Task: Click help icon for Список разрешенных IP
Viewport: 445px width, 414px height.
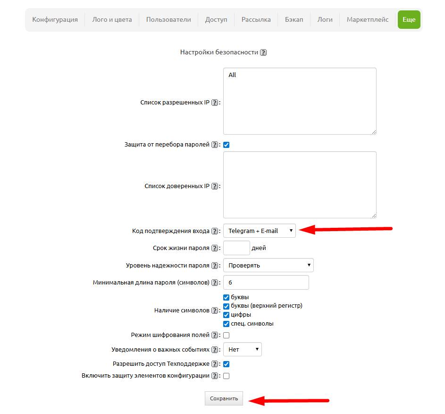Action: (215, 103)
